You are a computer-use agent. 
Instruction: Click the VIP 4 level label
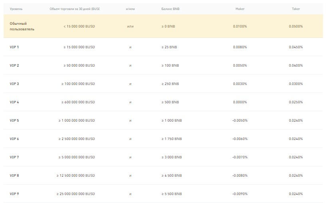point(14,102)
